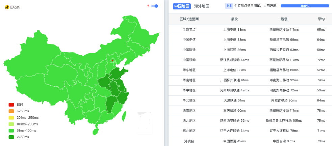Switch to the 海外地区 tab

point(202,6)
